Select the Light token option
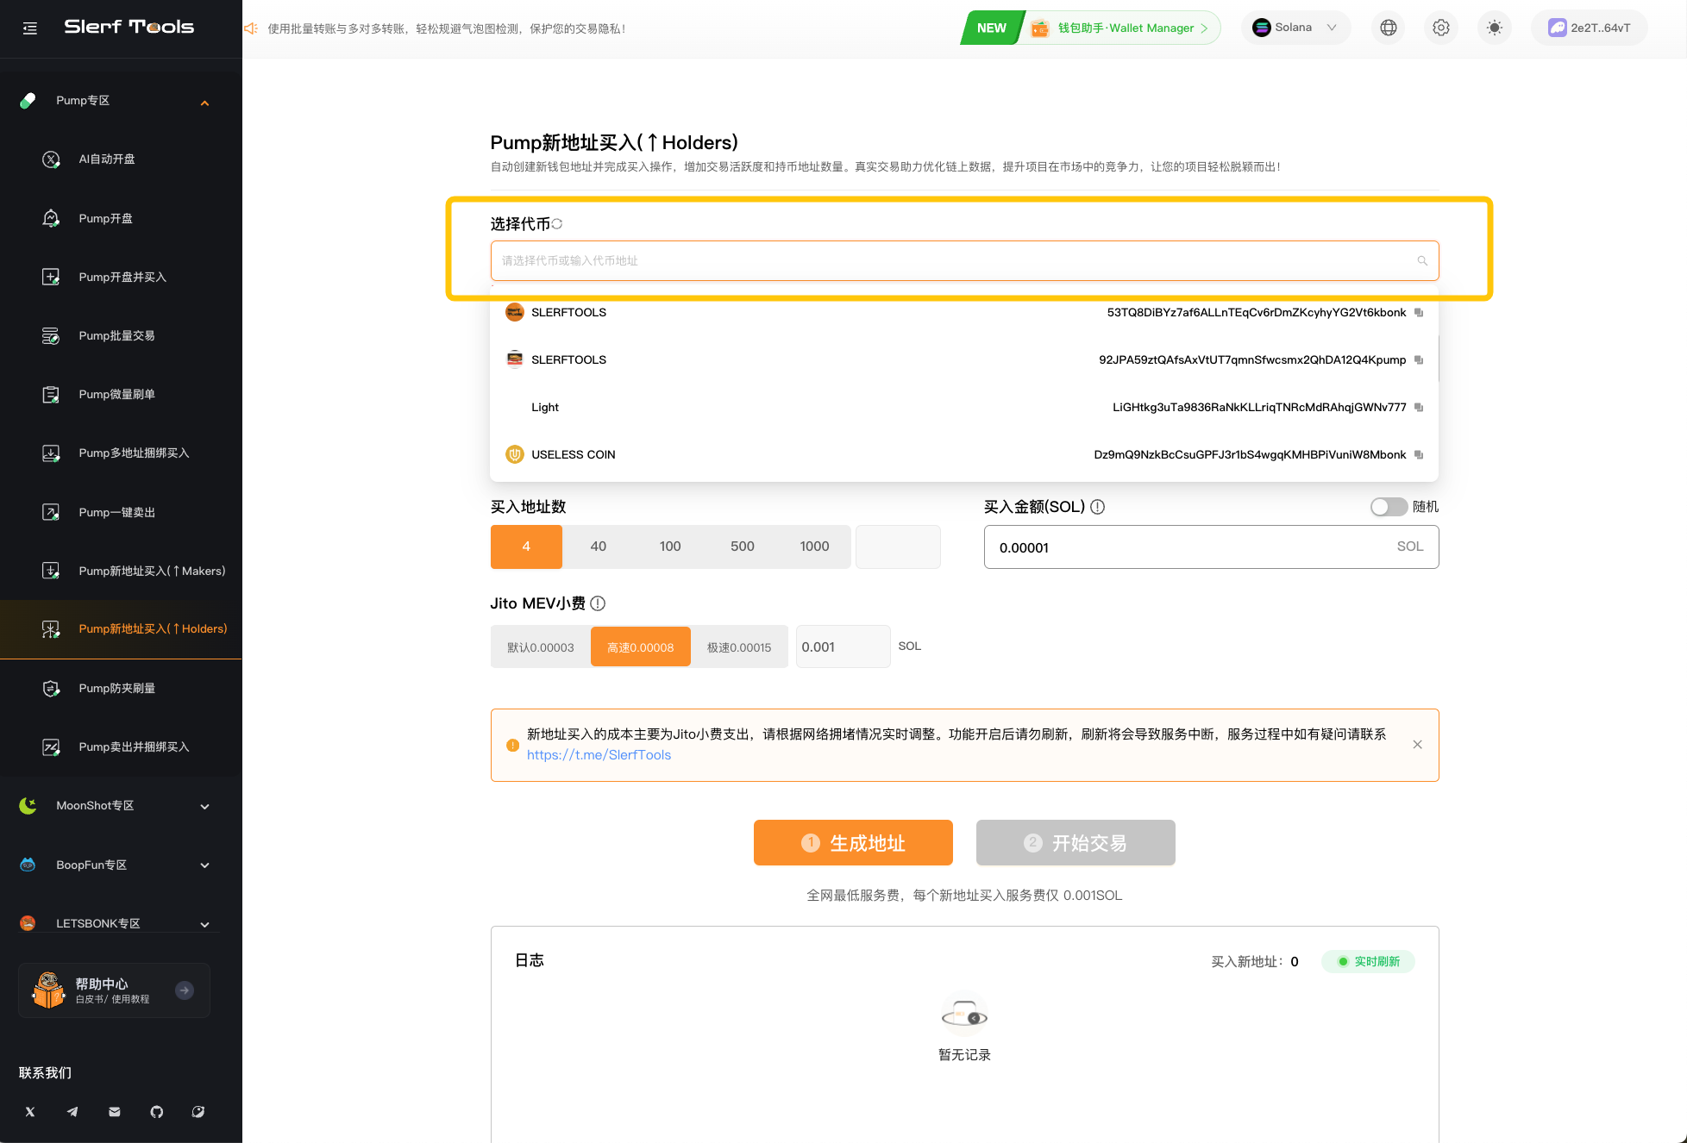 pos(964,407)
